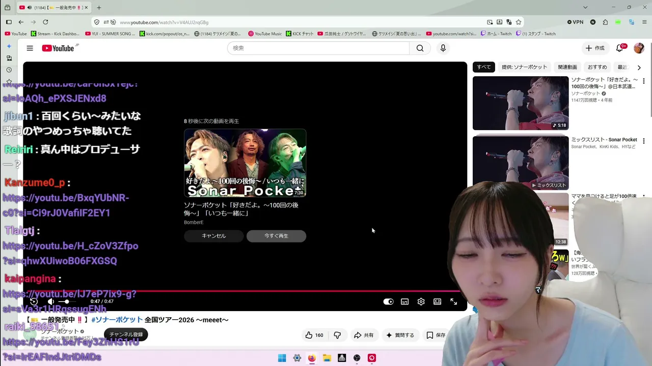Viewport: 652px width, 366px height.
Task: Like the video with 160 likes
Action: click(x=314, y=335)
